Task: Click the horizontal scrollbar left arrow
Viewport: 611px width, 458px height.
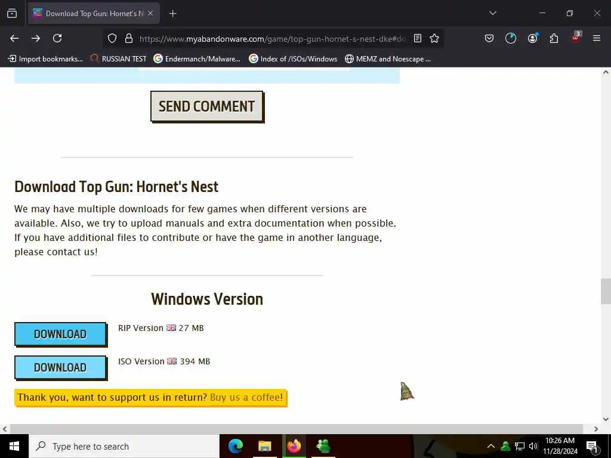Action: [x=5, y=429]
